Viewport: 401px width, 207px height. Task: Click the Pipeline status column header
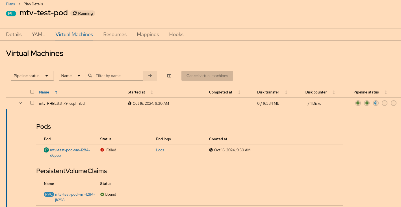click(366, 92)
